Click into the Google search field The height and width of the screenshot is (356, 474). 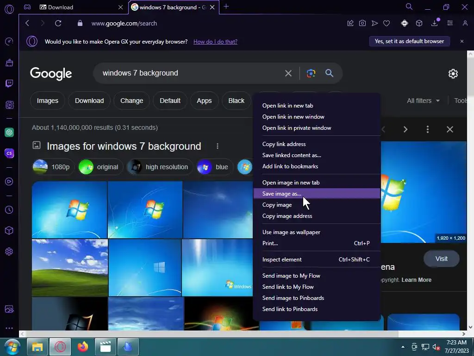190,73
